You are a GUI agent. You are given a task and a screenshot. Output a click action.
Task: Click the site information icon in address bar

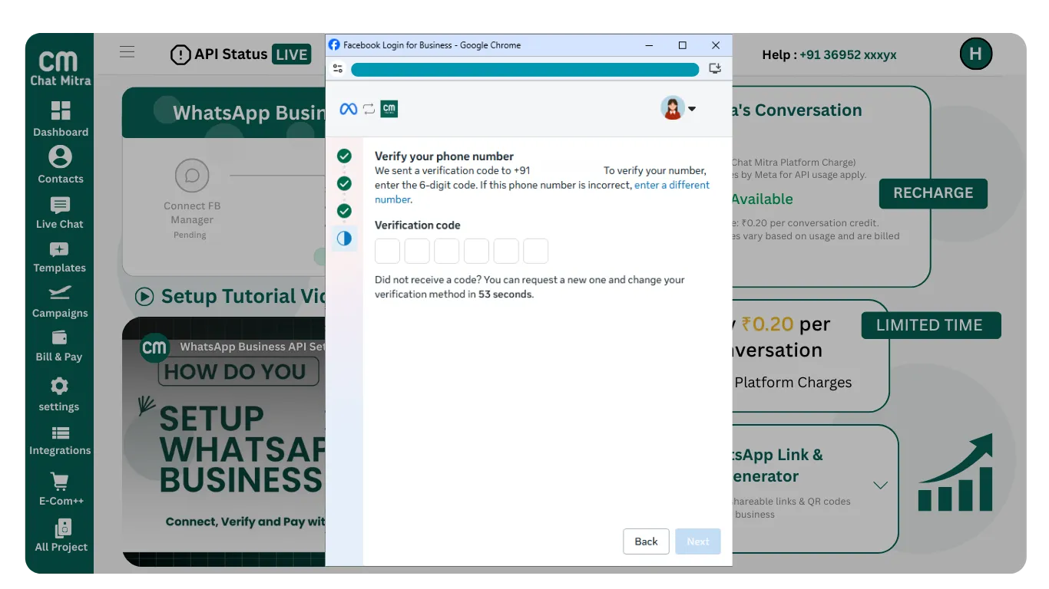(338, 69)
